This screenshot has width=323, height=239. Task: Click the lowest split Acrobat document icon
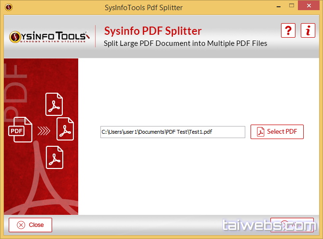[x=54, y=157]
